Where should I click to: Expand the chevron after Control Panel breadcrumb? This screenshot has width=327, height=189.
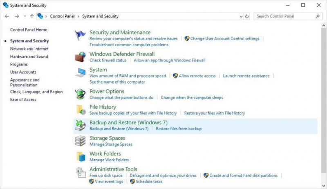click(x=78, y=16)
